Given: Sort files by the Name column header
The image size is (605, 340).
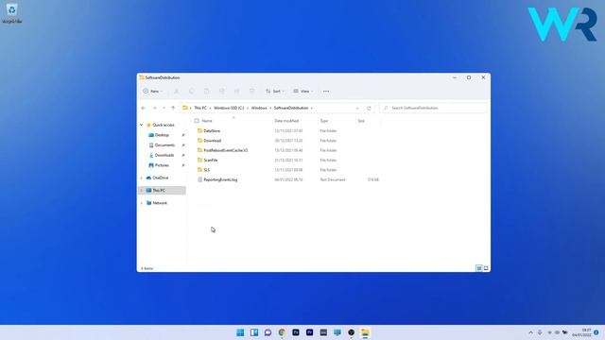Looking at the screenshot, I should tap(207, 121).
